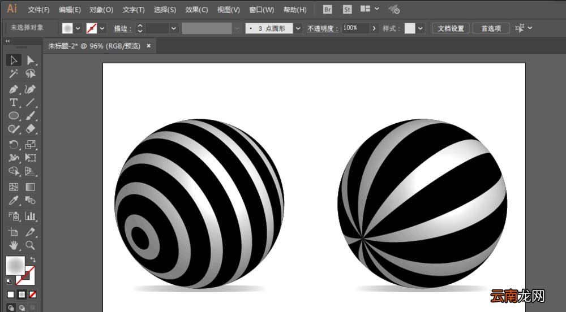Select the Shape Builder tool
This screenshot has width=566, height=312.
pos(14,171)
